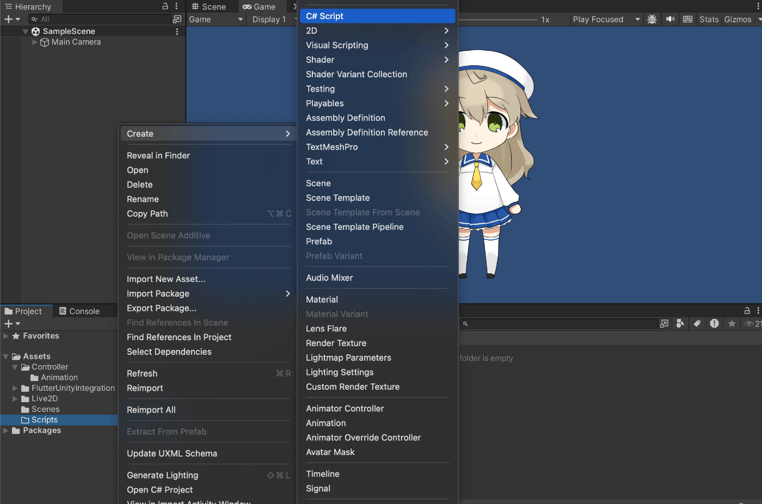Click the Search by Type shapes icon
Screen dimensions: 762x504
680,324
